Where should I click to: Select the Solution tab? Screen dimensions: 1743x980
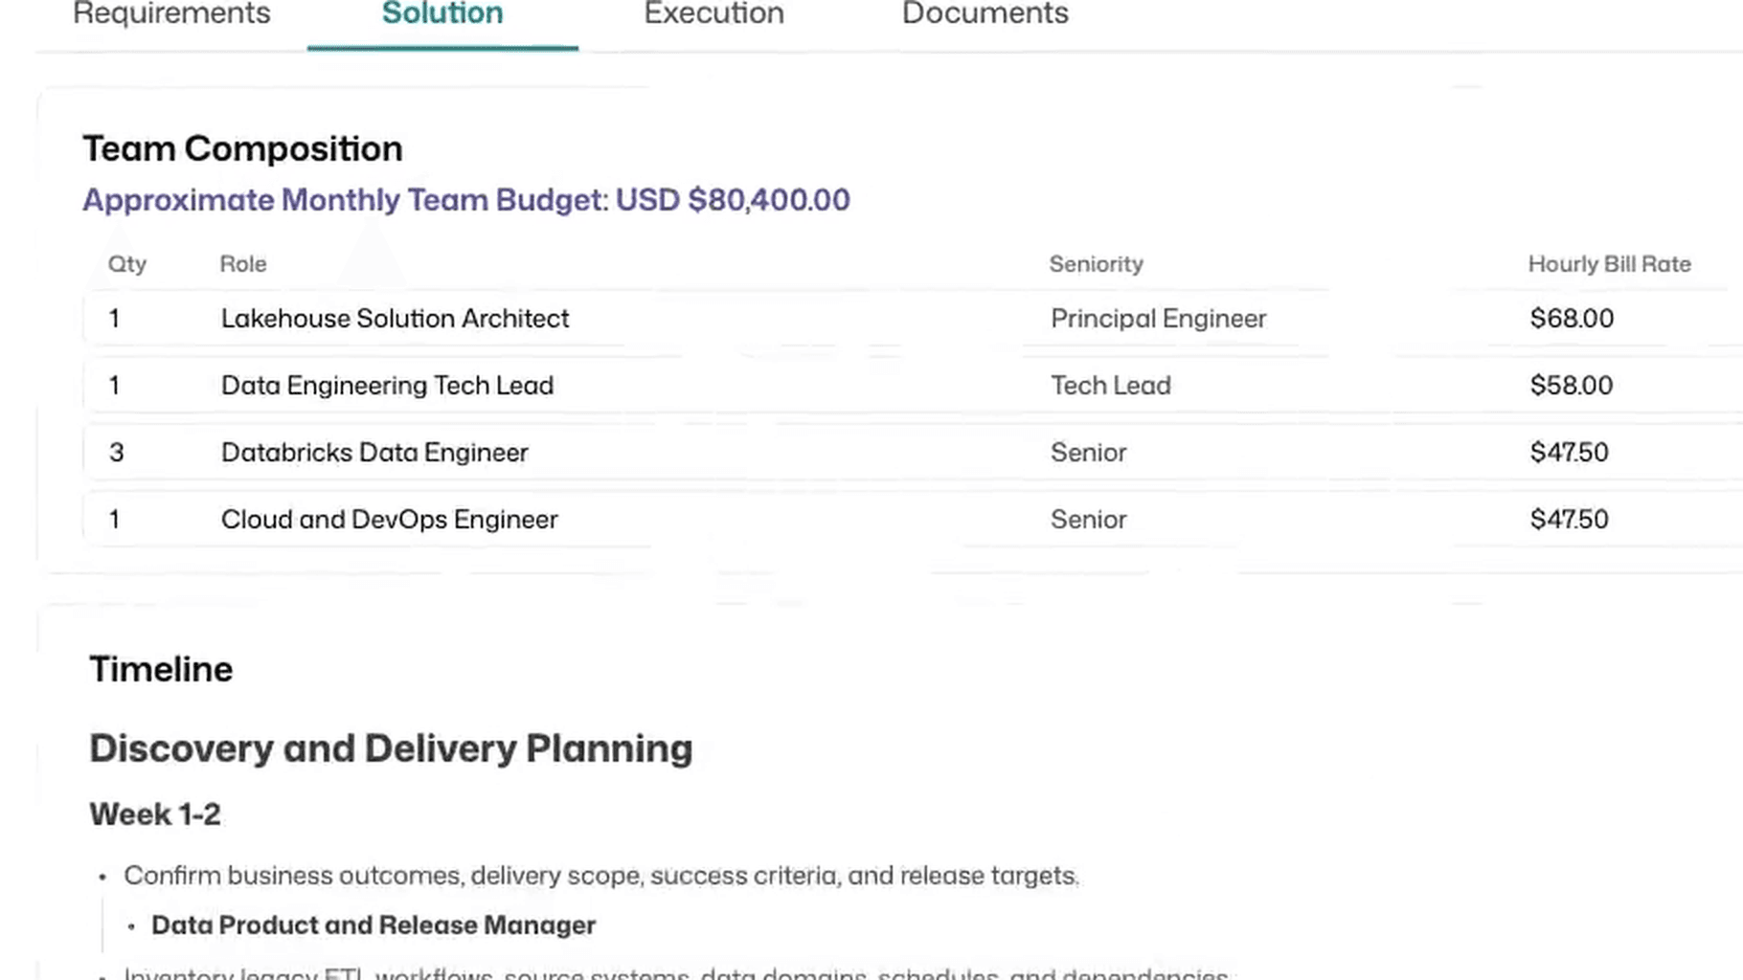click(442, 13)
